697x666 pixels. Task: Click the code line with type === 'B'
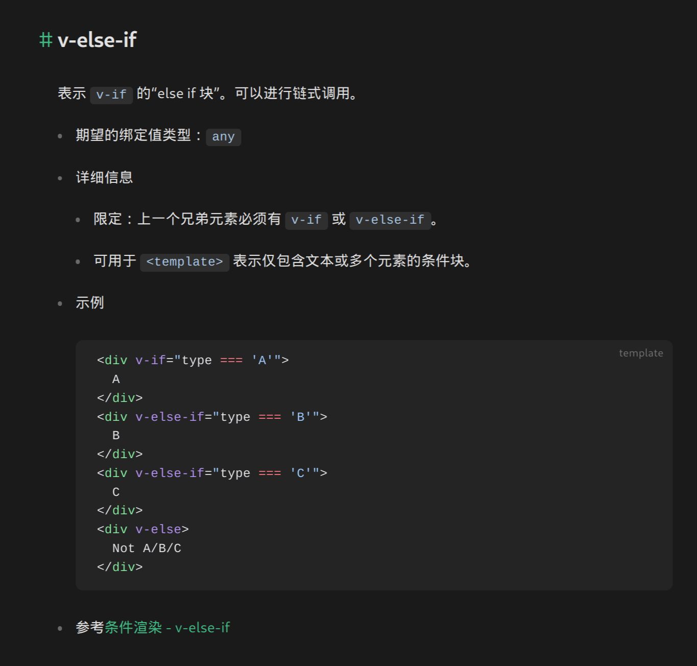coord(212,417)
